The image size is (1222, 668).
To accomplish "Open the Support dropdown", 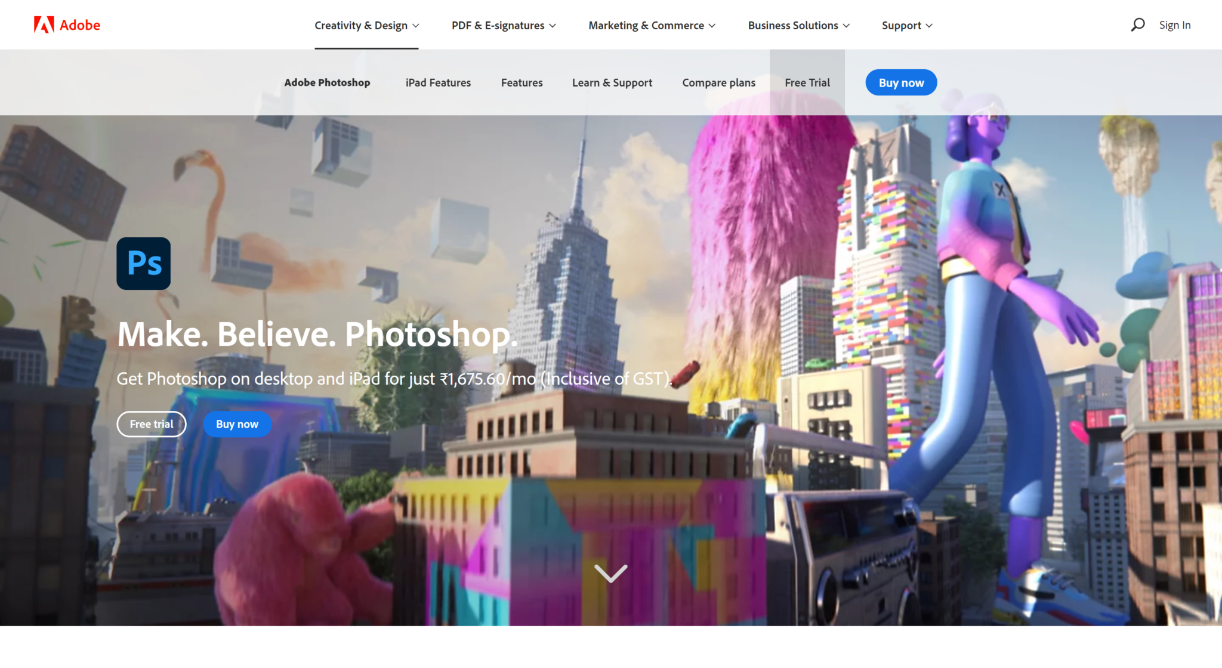I will coord(906,25).
